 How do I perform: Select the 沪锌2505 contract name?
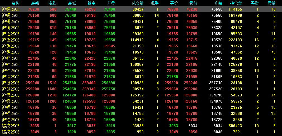pos(10,58)
